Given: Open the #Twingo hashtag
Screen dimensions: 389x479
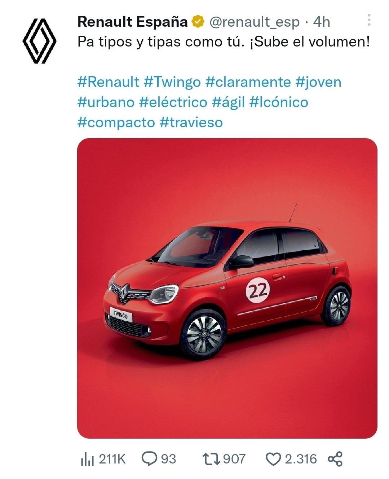Looking at the screenshot, I should [172, 83].
